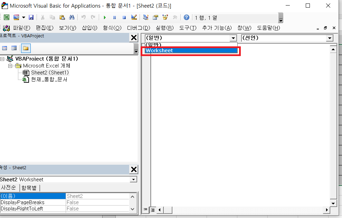Redo the last undone action

tap(93, 17)
